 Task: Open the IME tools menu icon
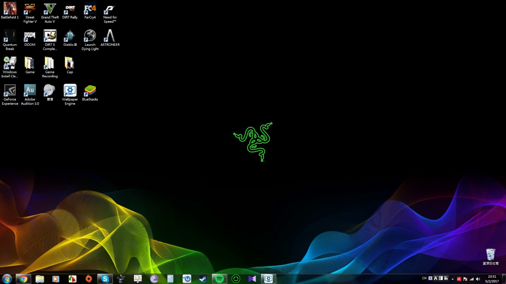pos(446,278)
